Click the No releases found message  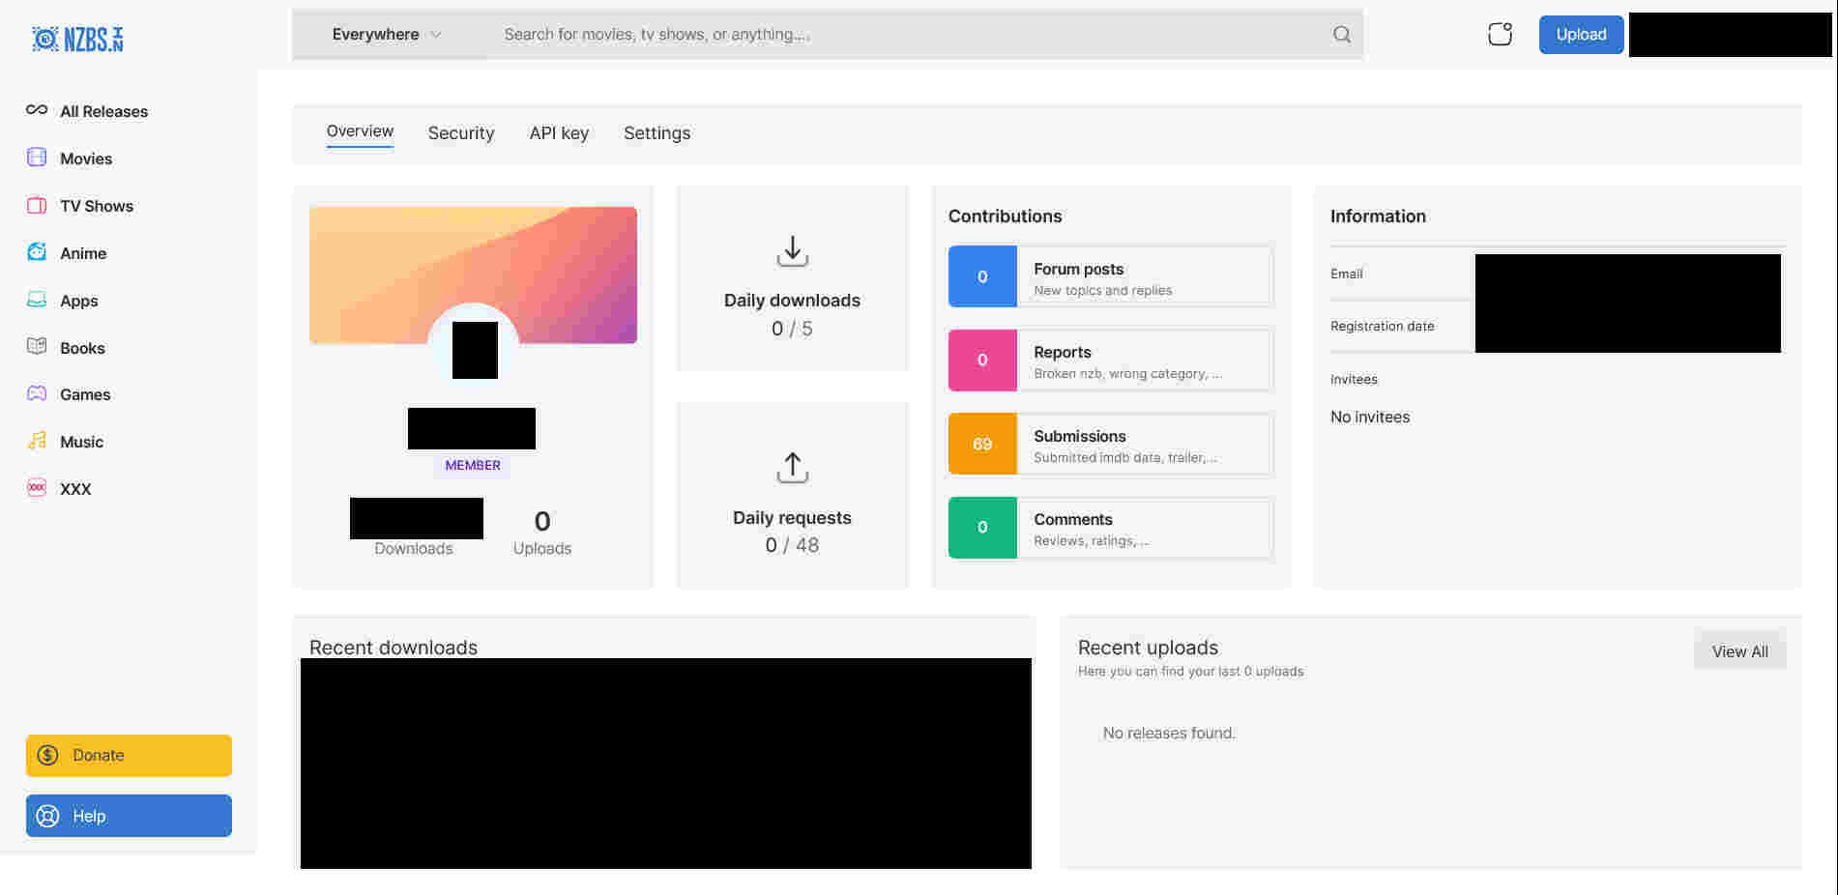pyautogui.click(x=1169, y=733)
